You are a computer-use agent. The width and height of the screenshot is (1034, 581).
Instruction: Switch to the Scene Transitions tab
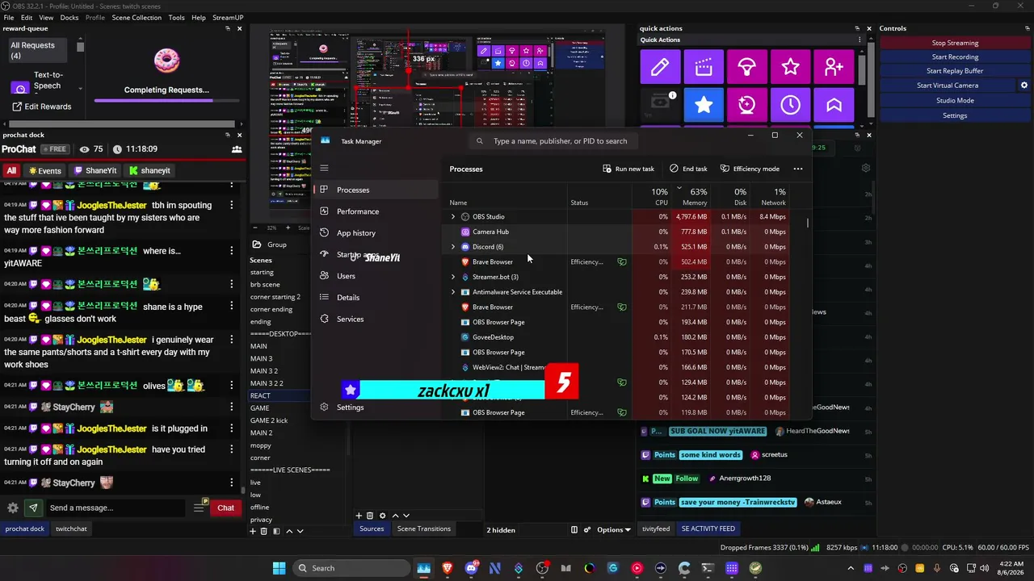[x=423, y=529]
